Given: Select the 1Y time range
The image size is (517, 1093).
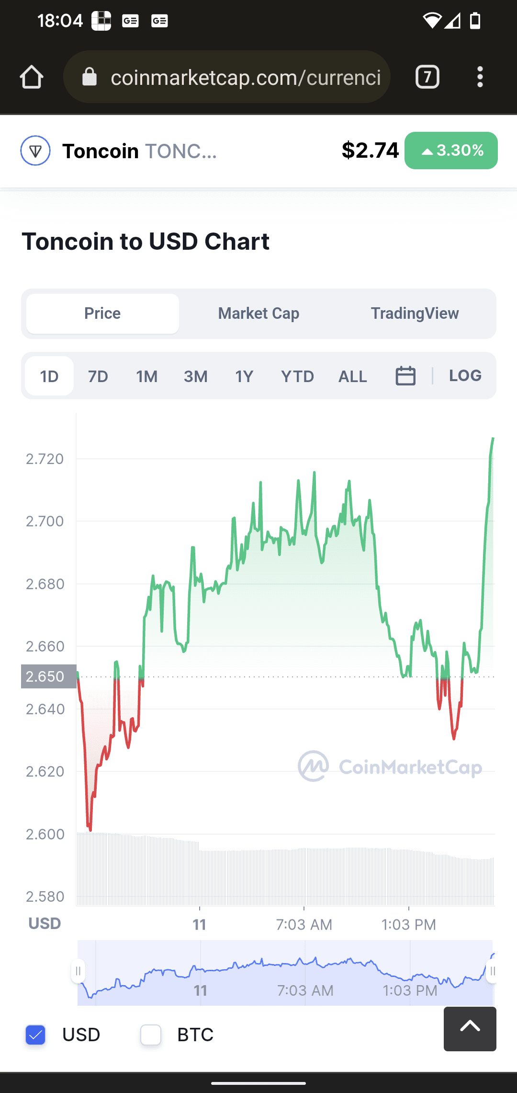Looking at the screenshot, I should click(244, 376).
